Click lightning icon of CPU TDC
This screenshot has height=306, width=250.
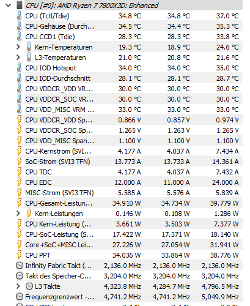click(x=19, y=172)
